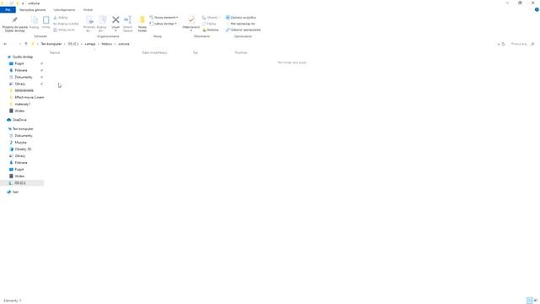
Task: Go up one folder level arrow
Action: point(26,44)
